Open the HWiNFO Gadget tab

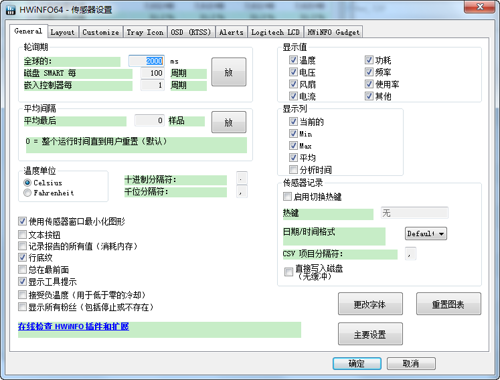pyautogui.click(x=333, y=32)
